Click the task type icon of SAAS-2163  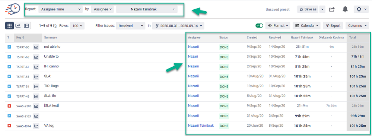(x=9, y=116)
